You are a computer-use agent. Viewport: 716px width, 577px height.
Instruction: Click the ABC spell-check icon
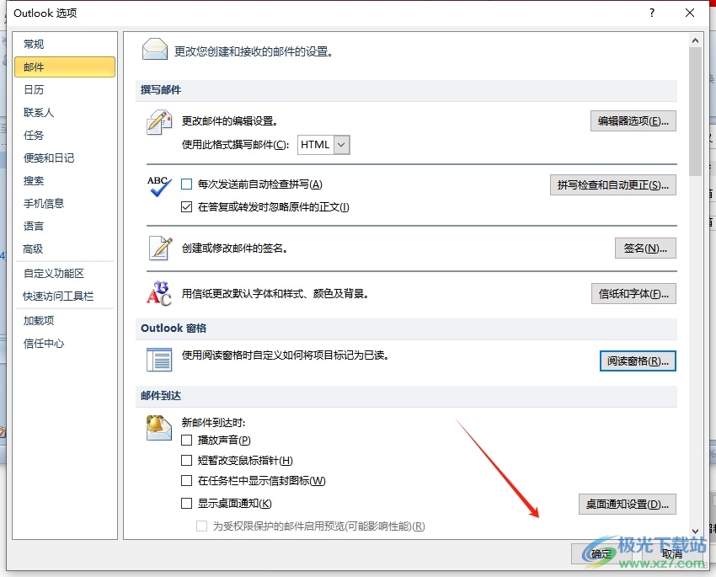point(159,187)
